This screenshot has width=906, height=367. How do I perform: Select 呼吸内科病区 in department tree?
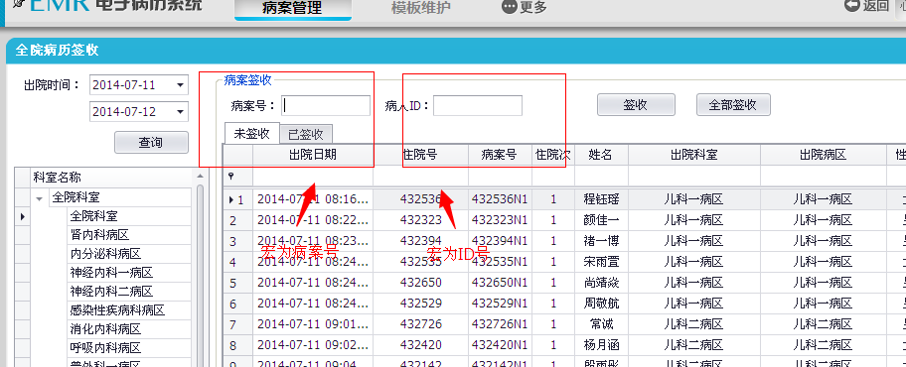pyautogui.click(x=105, y=348)
